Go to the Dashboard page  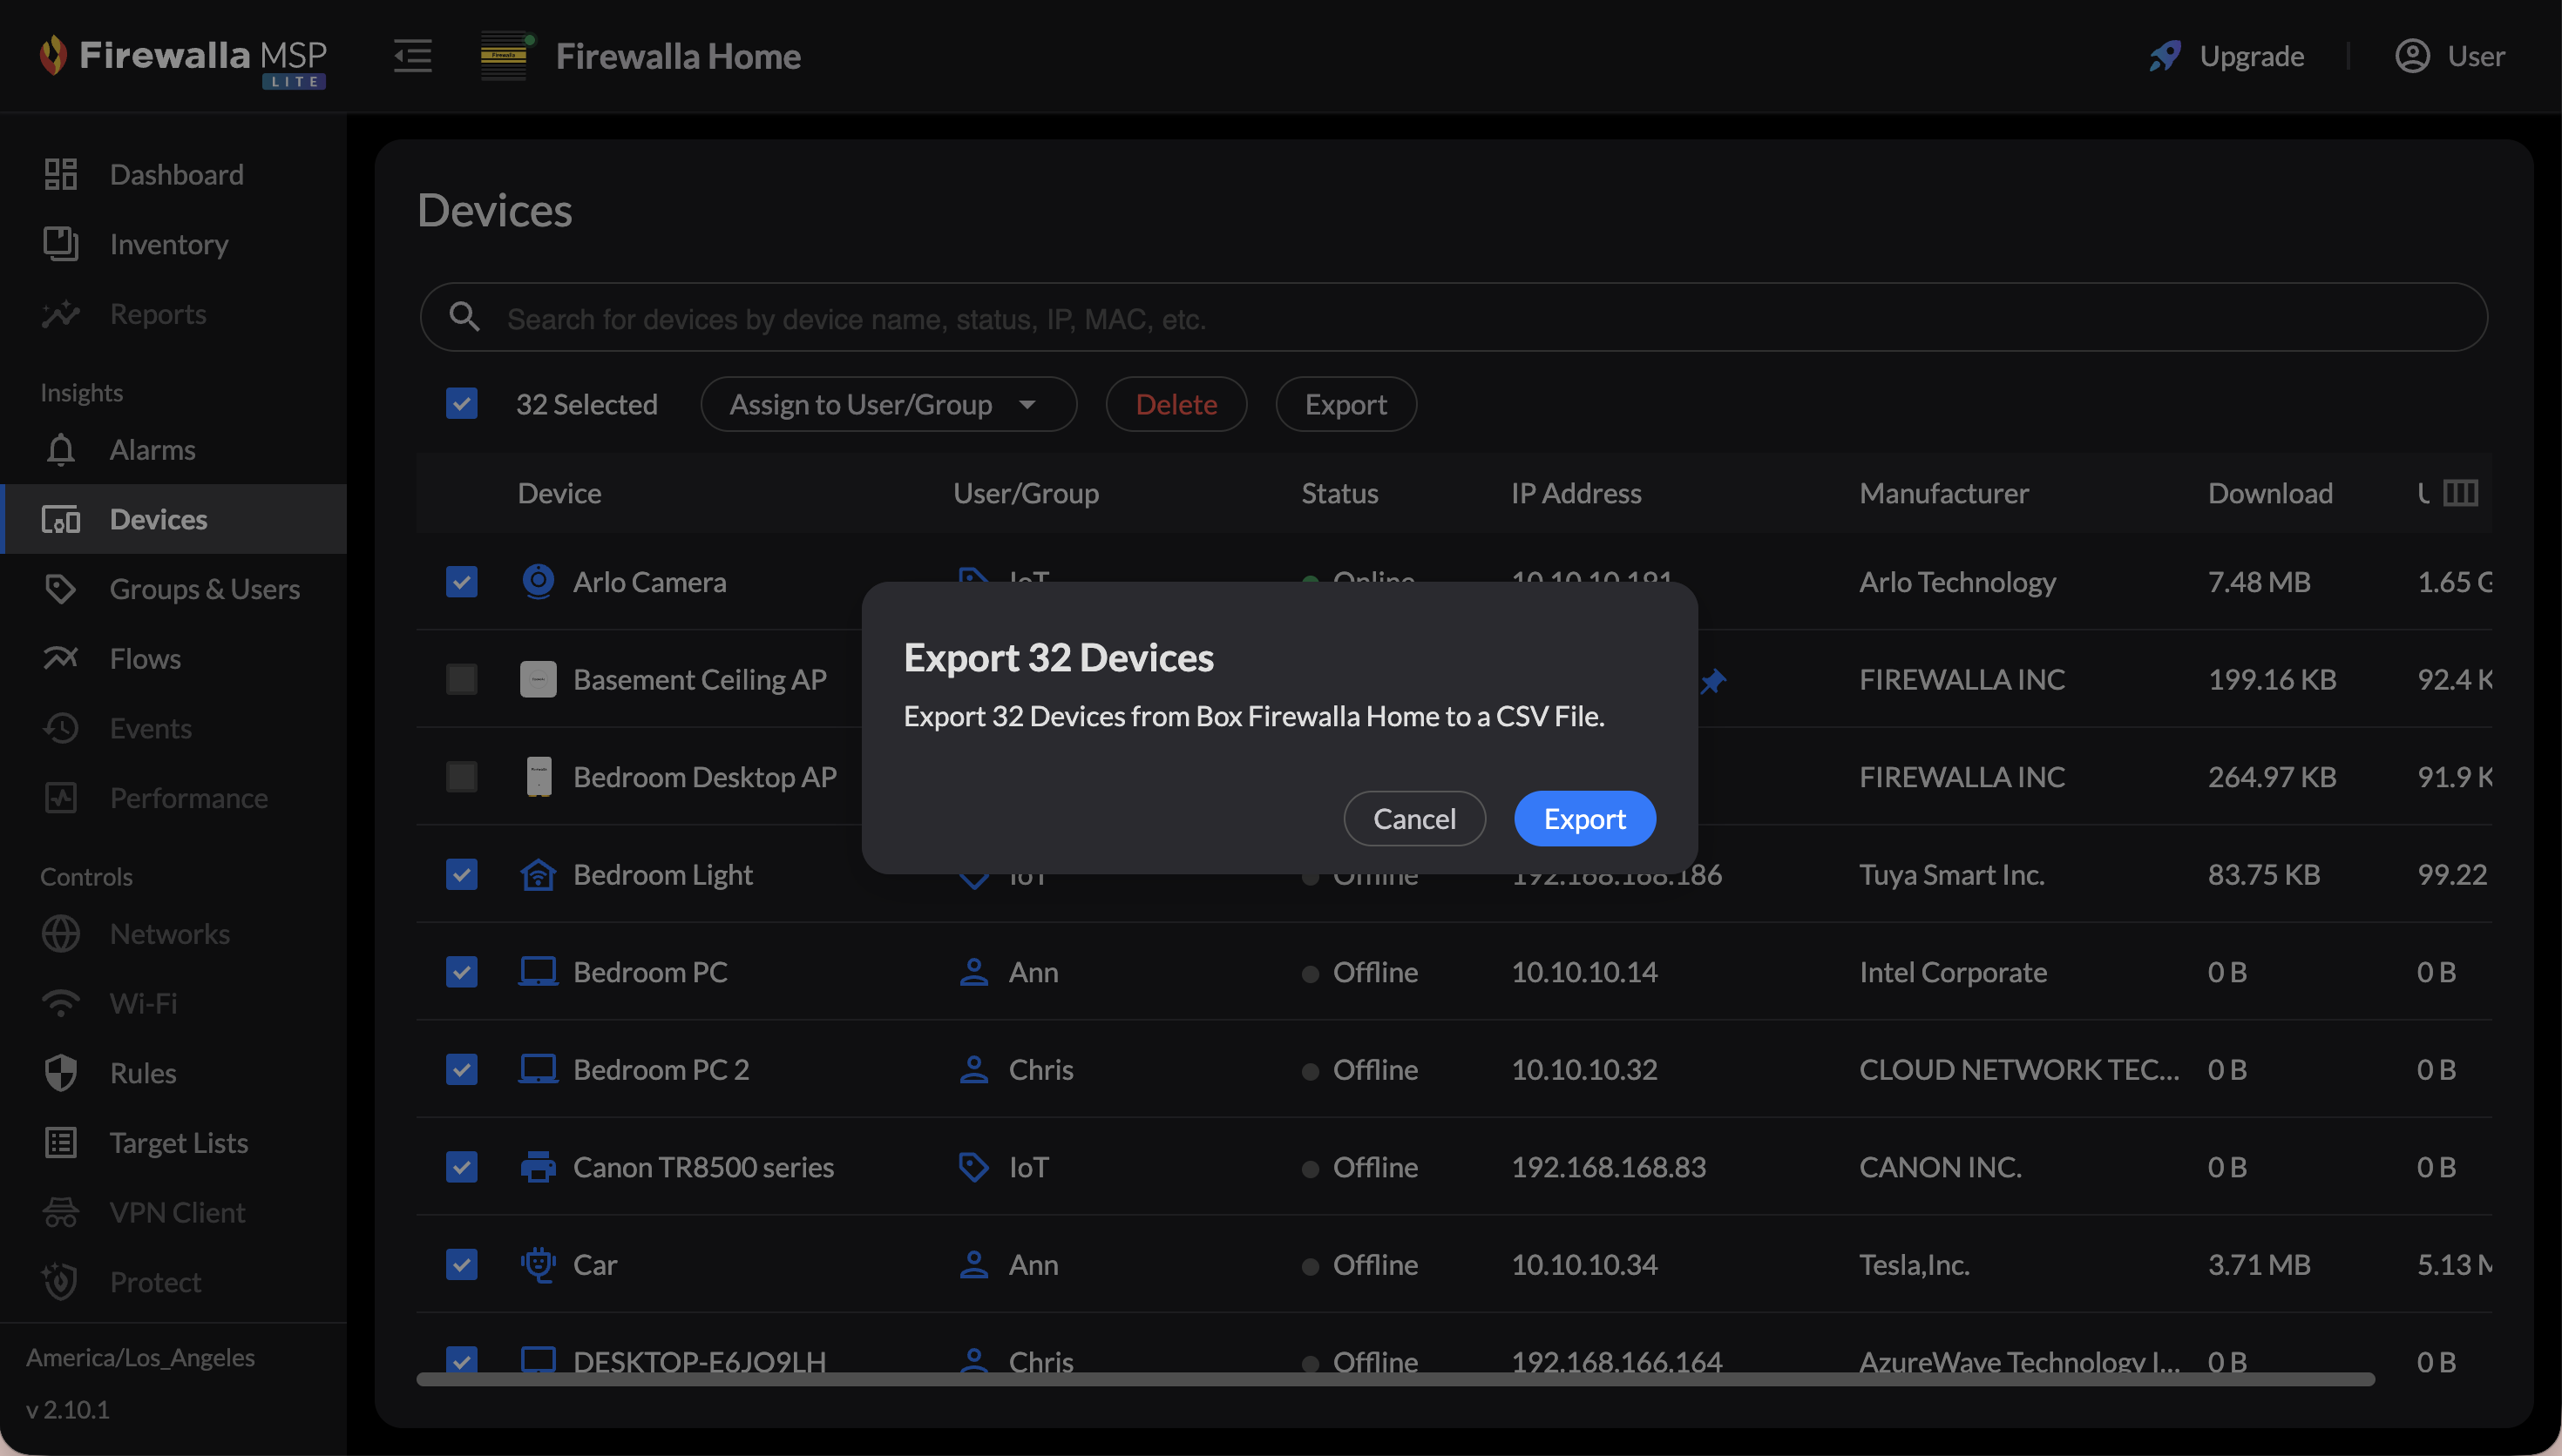176,174
